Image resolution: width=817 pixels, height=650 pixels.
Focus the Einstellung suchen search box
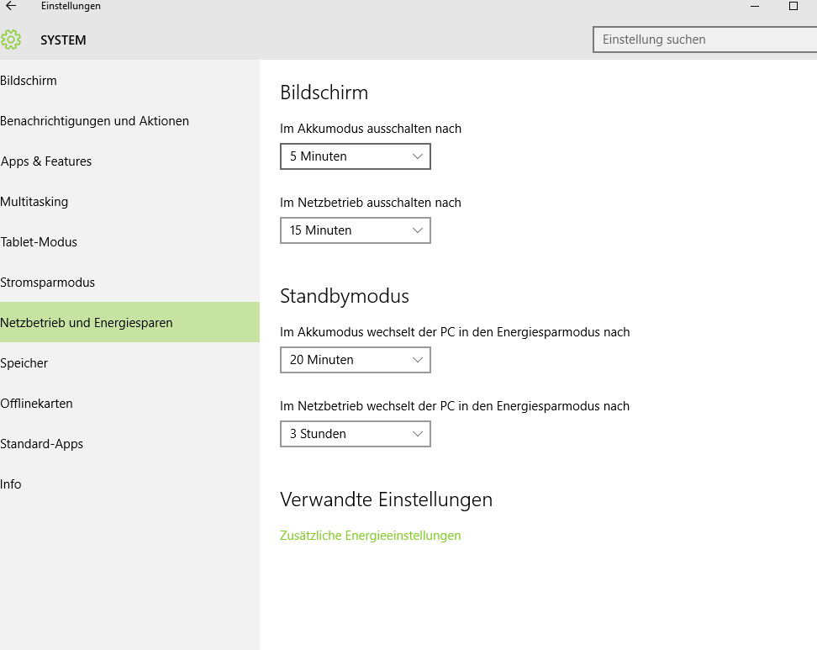704,40
